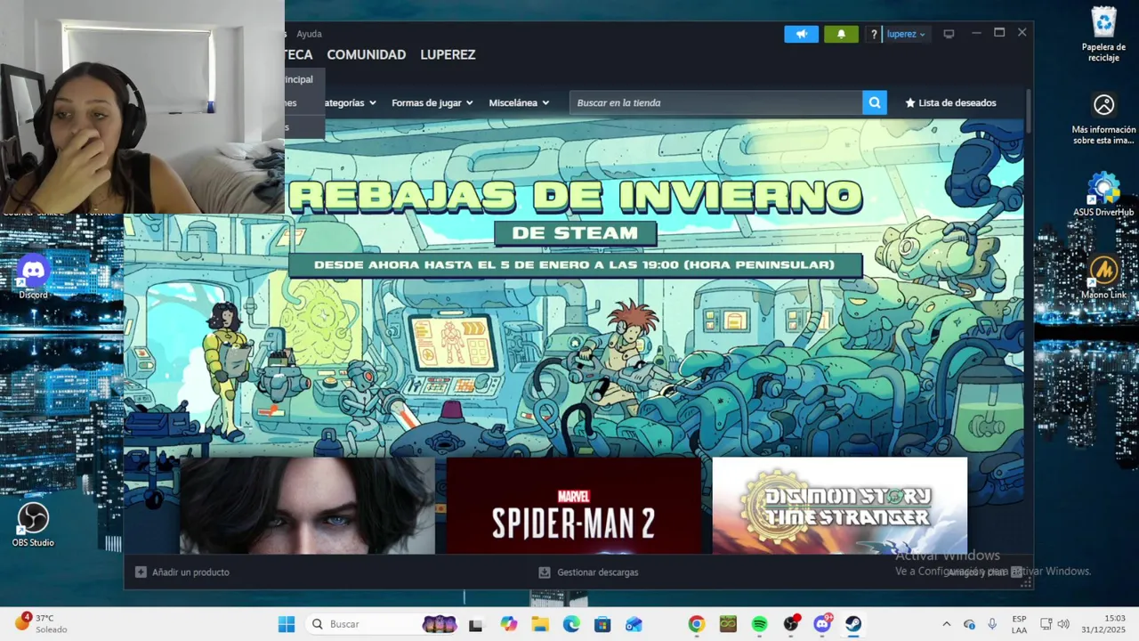Click the microphone tray icon

[992, 624]
